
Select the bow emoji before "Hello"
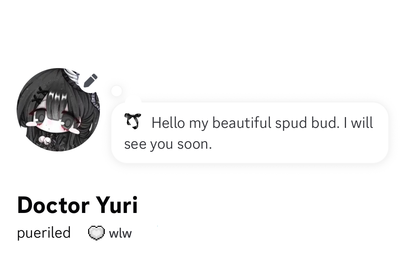click(133, 121)
